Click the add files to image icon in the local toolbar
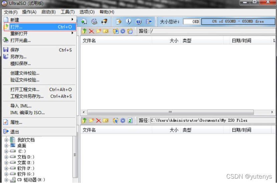The image size is (277, 183). [115, 121]
